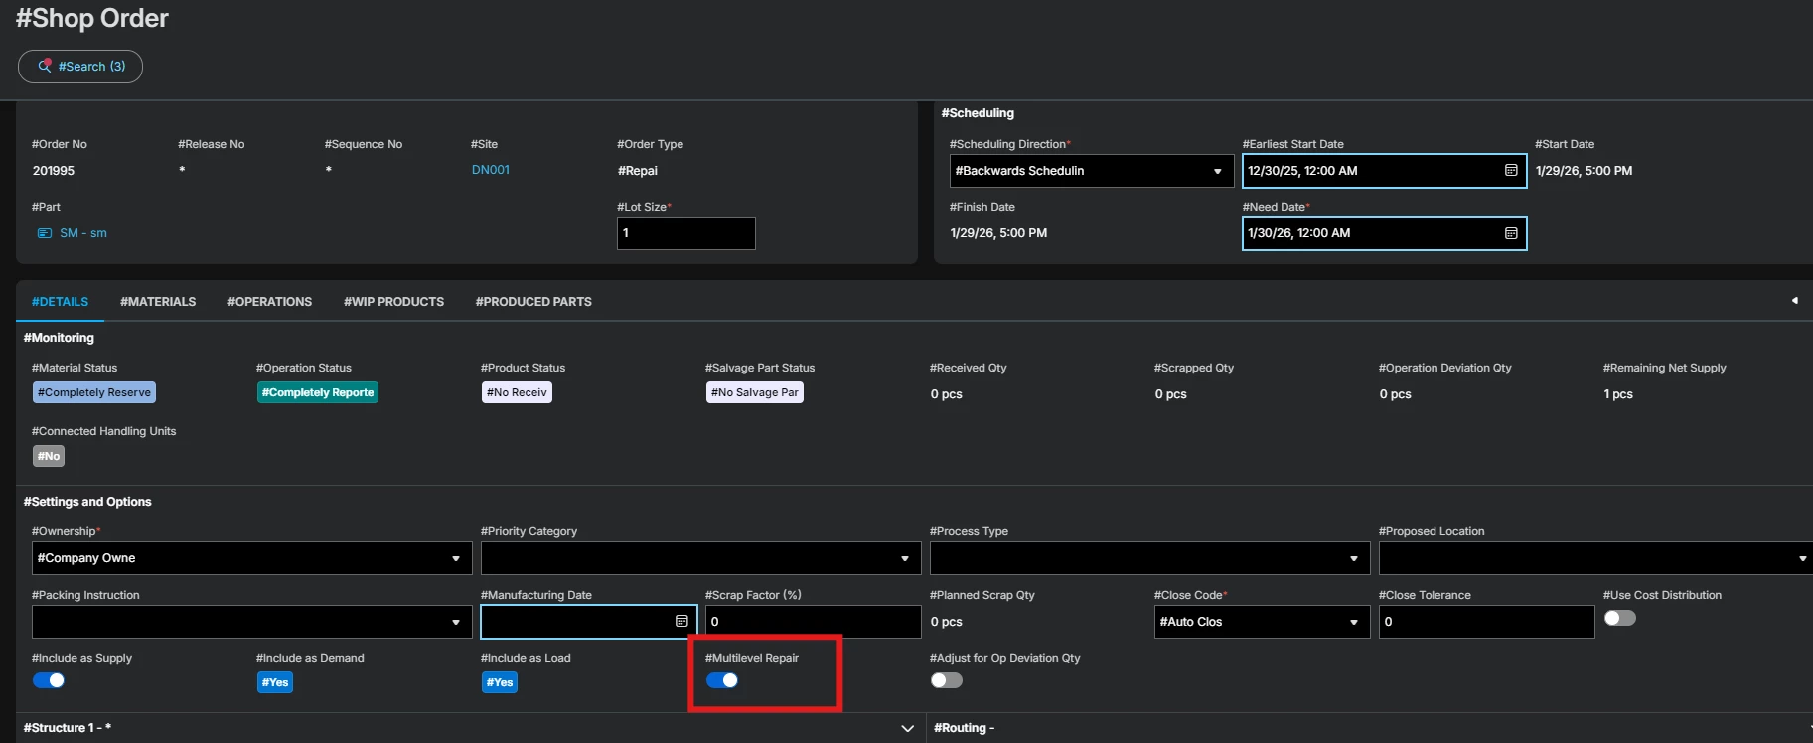1813x743 pixels.
Task: Expand the Structure section chevron
Action: pyautogui.click(x=907, y=728)
